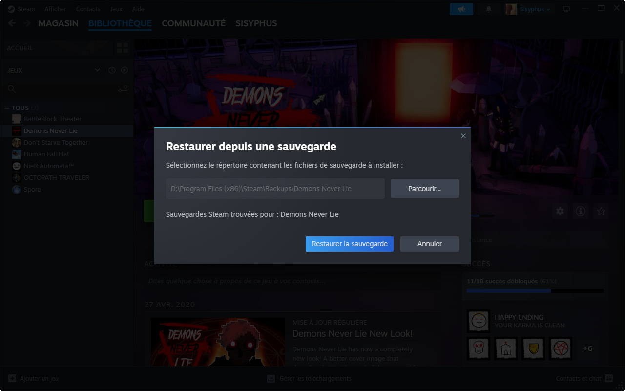Click the activity status input box
Image resolution: width=625 pixels, height=391 pixels.
coord(292,281)
